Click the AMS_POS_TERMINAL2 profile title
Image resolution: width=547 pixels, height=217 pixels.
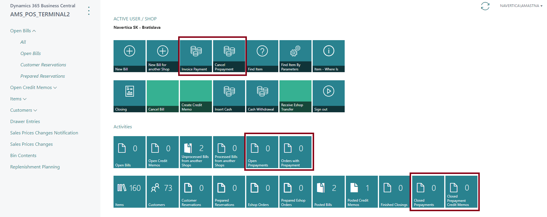(40, 14)
